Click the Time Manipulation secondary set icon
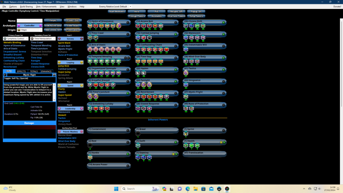Viewport: 343px width, 193px height. coord(32,39)
